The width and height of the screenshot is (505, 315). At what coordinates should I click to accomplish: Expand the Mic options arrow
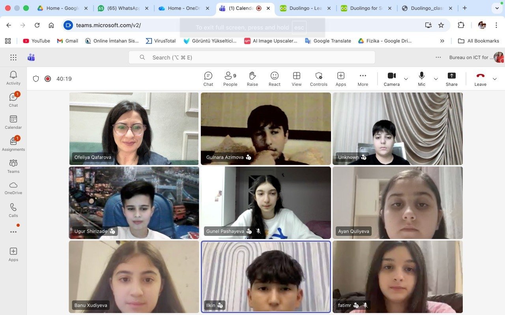(436, 79)
